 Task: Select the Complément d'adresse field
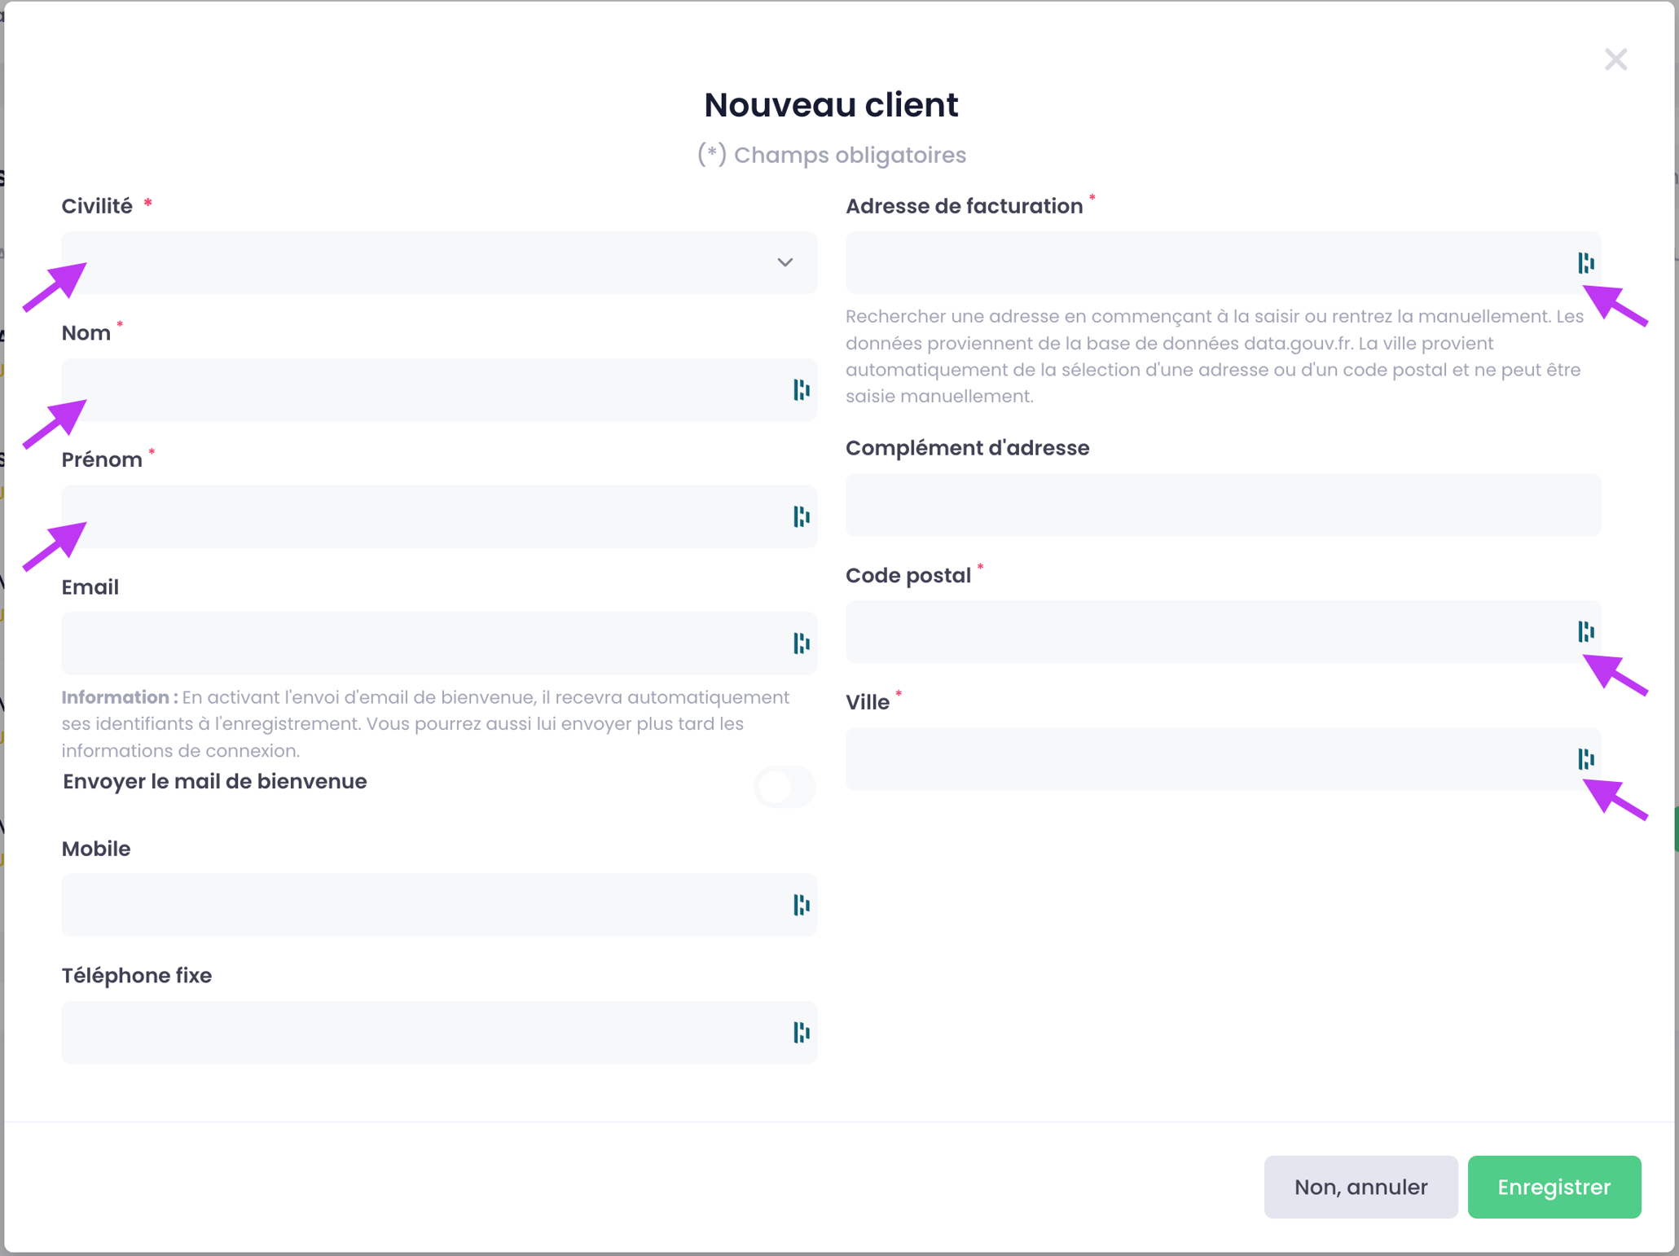[1222, 505]
